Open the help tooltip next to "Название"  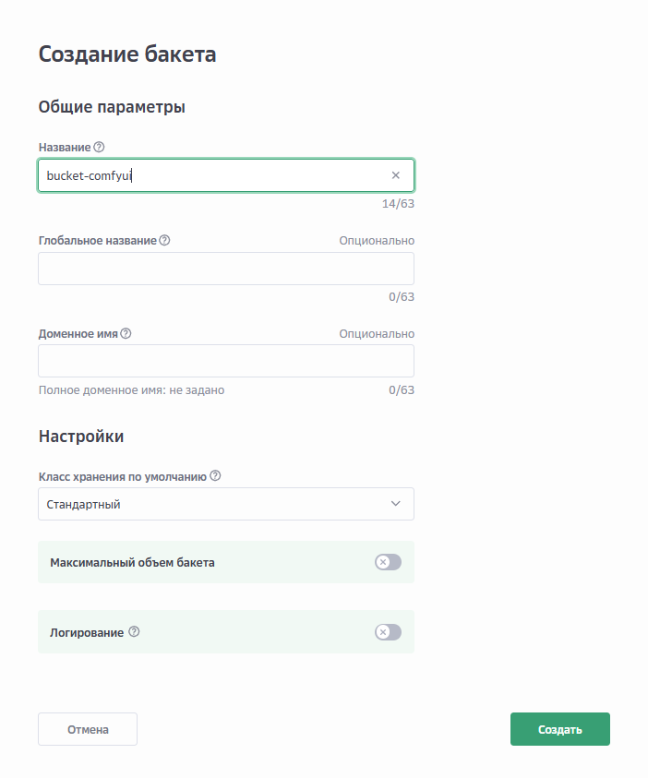click(x=97, y=147)
